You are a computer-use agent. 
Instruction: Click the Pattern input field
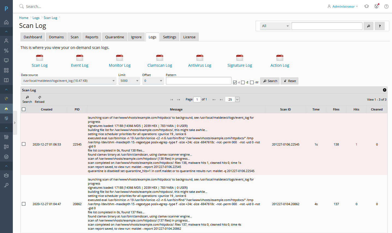point(199,81)
